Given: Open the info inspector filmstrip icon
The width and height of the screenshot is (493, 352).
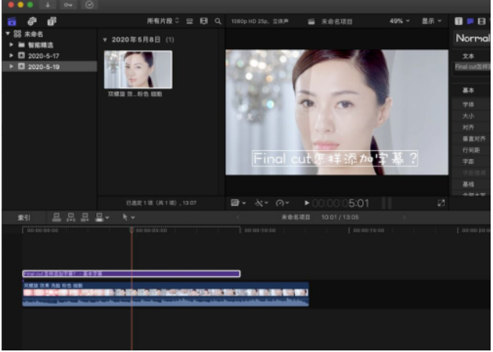Looking at the screenshot, I should click(x=481, y=21).
